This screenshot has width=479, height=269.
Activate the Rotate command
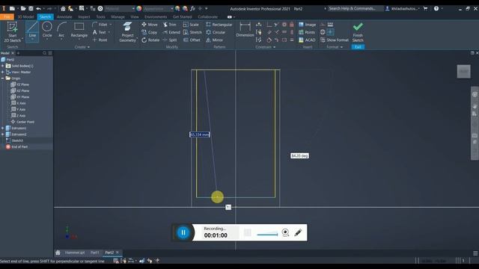pos(150,40)
